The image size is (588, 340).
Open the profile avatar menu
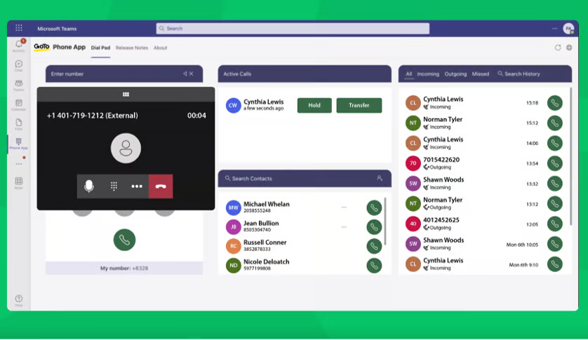569,29
